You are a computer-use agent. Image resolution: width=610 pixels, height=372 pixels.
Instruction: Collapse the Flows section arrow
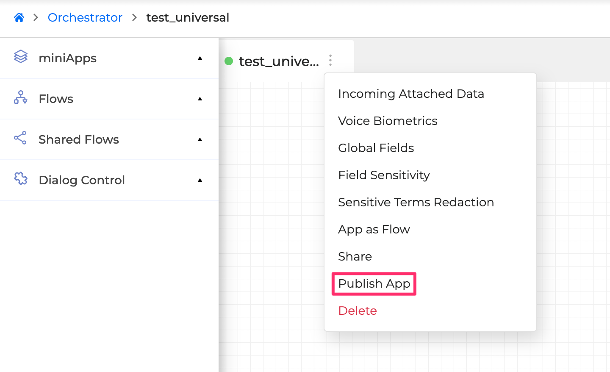[200, 99]
